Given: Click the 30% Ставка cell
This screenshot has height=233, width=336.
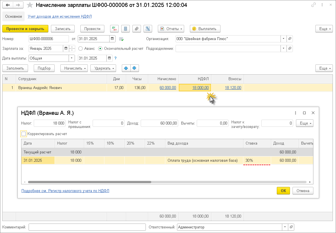Looking at the screenshot, I should [257, 161].
